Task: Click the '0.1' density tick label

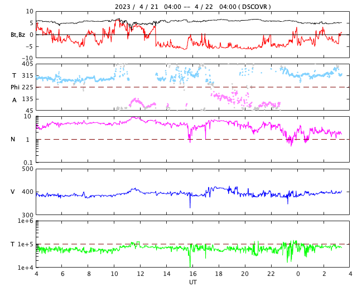Action: [x=28, y=163]
